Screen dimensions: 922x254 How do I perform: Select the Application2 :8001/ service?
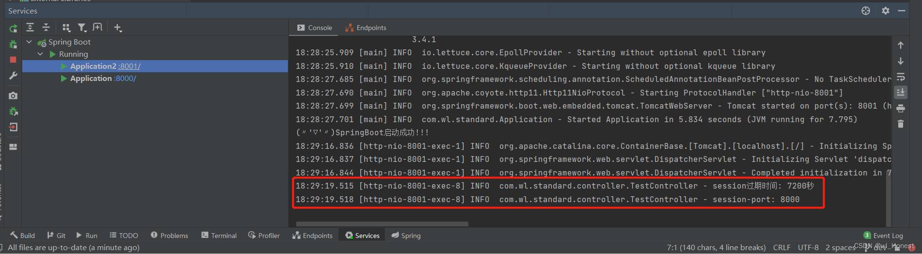[155, 66]
